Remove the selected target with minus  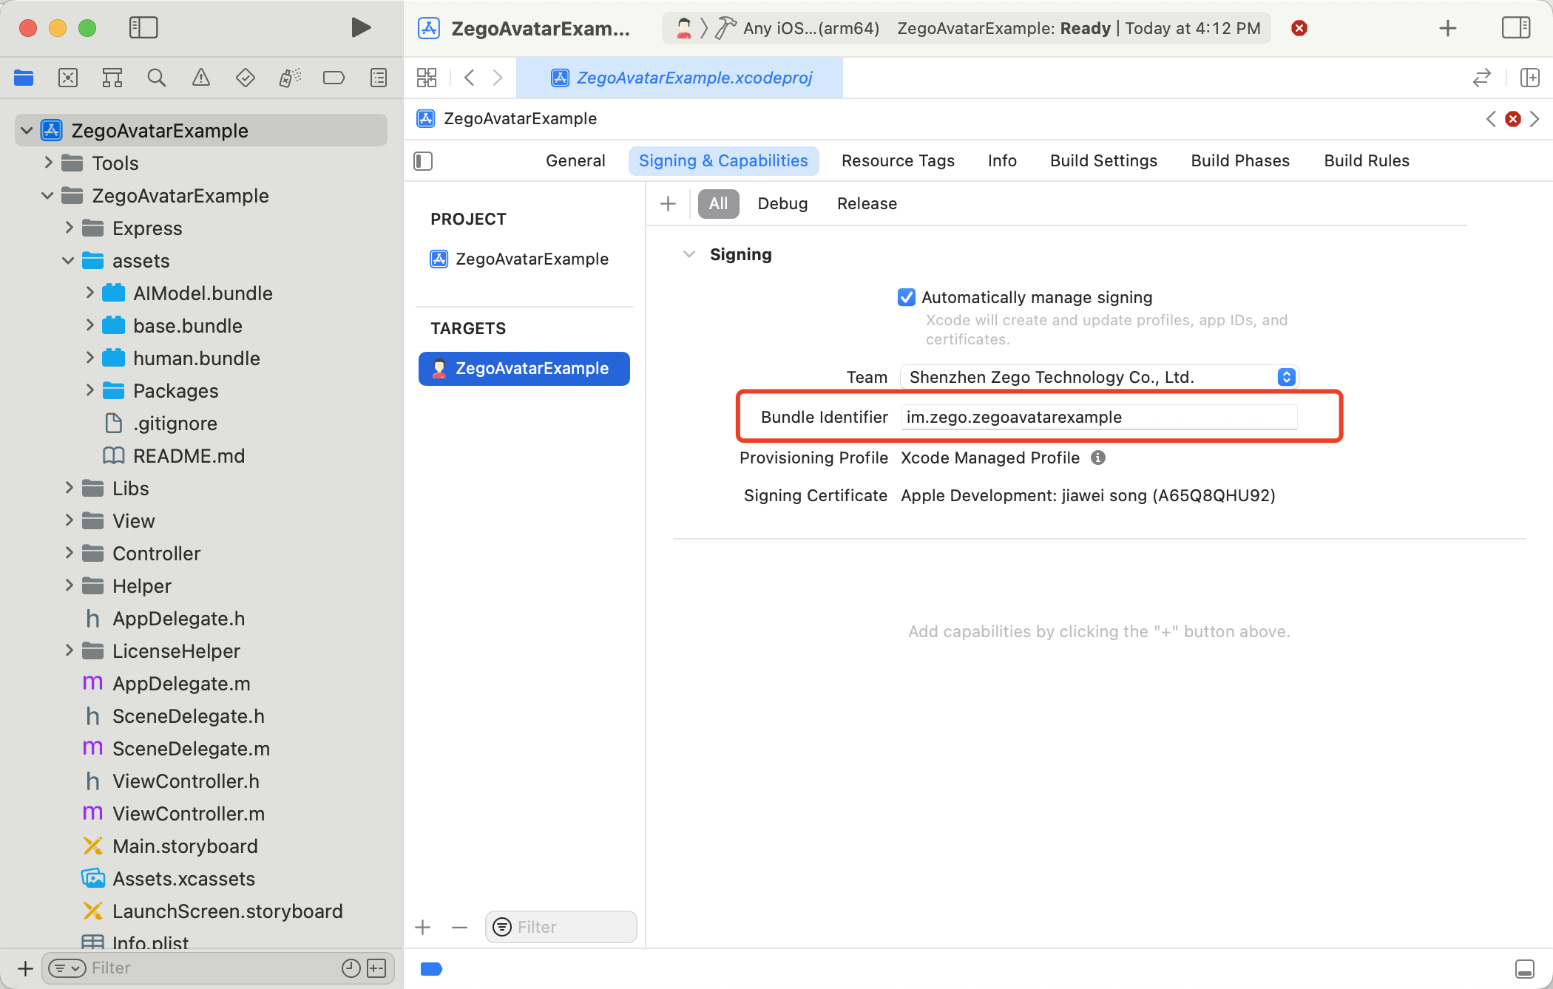pos(459,927)
